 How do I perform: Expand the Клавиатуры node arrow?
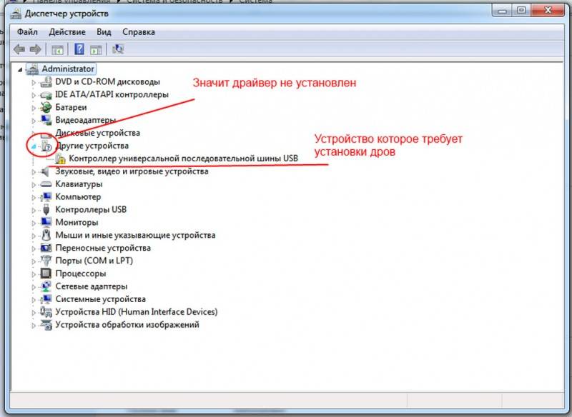tap(34, 185)
